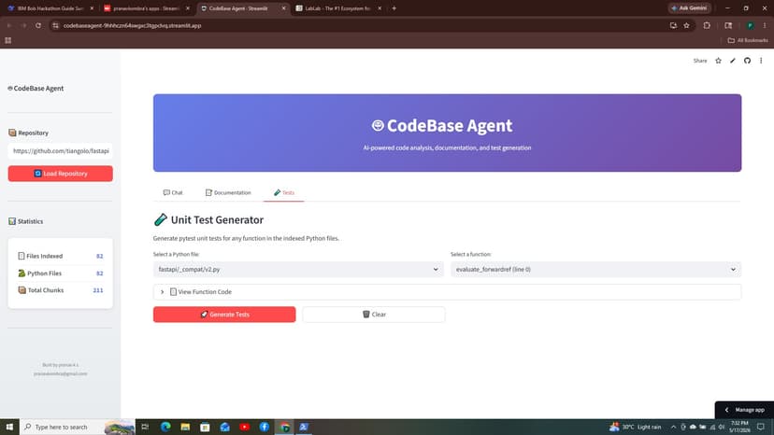Image resolution: width=774 pixels, height=435 pixels.
Task: Open Facebook from the taskbar
Action: [265, 428]
